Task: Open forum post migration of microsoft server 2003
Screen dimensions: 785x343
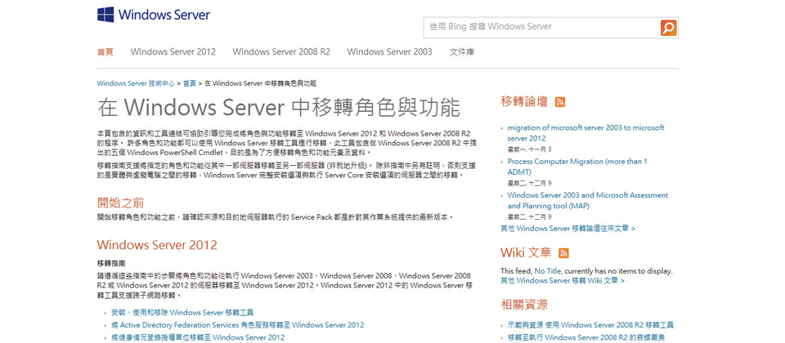Action: 585,133
